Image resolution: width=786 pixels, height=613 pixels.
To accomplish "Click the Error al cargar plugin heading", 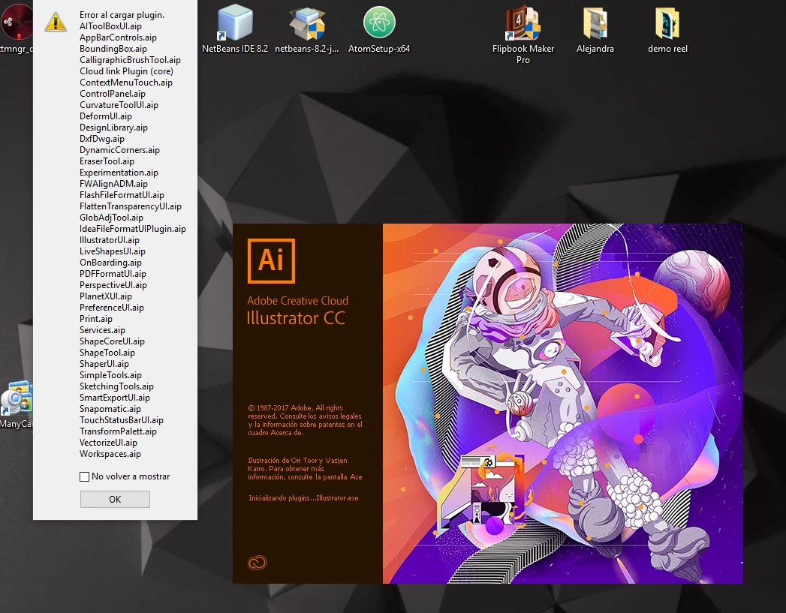I will [122, 15].
